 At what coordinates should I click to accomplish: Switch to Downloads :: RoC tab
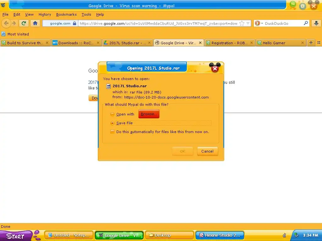pyautogui.click(x=76, y=43)
